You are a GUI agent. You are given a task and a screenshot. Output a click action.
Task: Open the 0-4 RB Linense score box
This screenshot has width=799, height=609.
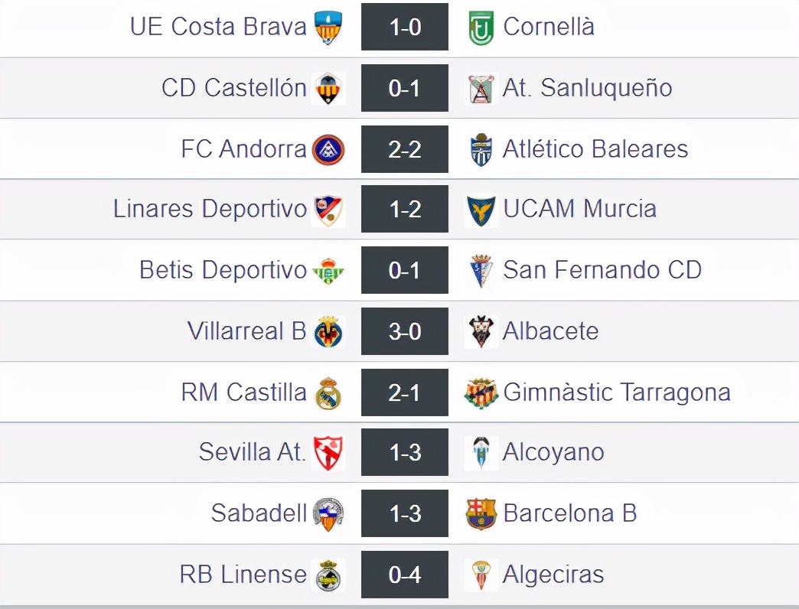tap(405, 575)
